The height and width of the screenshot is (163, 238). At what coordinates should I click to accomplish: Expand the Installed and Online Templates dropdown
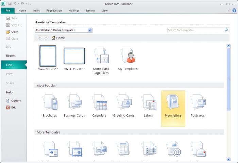[90, 30]
